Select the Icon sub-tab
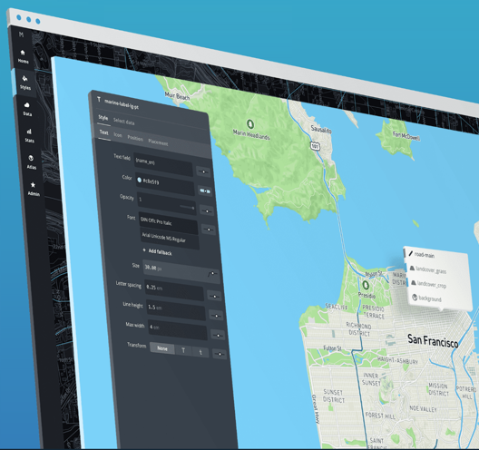 point(118,135)
